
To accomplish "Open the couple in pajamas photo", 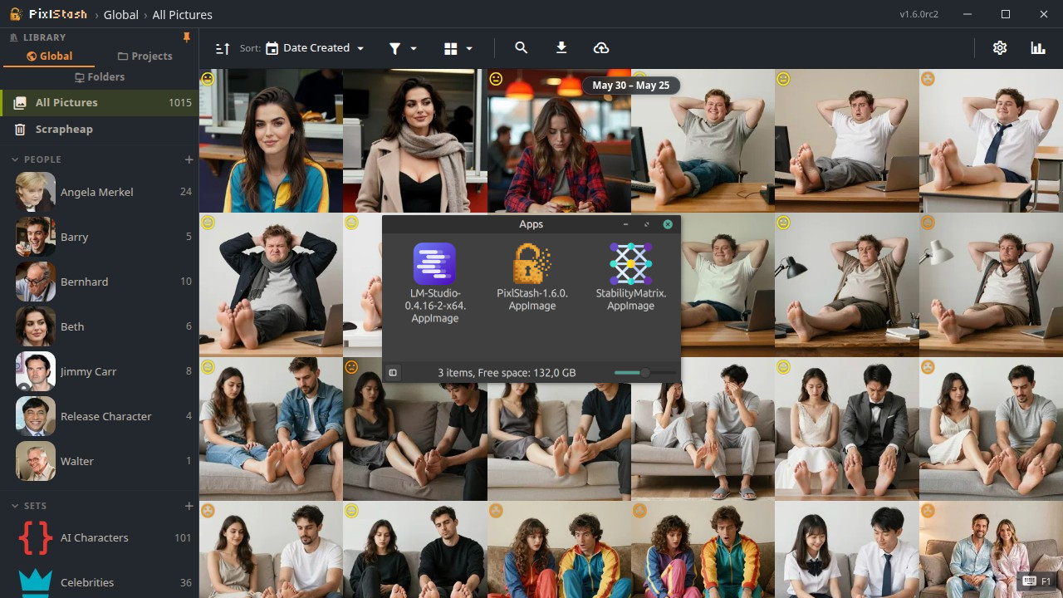I will (x=991, y=549).
